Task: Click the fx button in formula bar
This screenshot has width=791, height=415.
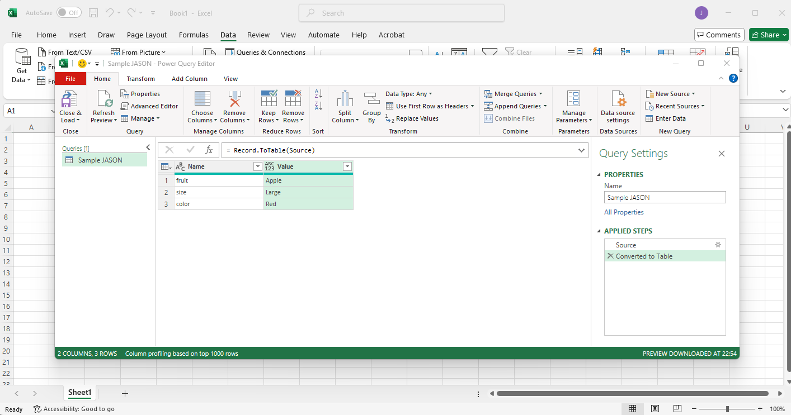Action: point(209,150)
